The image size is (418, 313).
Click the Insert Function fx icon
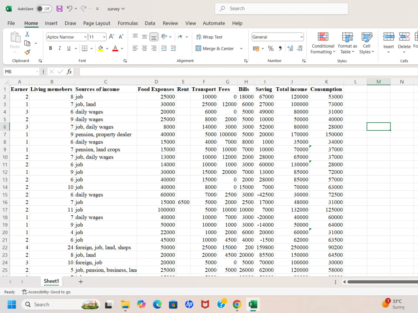click(x=69, y=72)
